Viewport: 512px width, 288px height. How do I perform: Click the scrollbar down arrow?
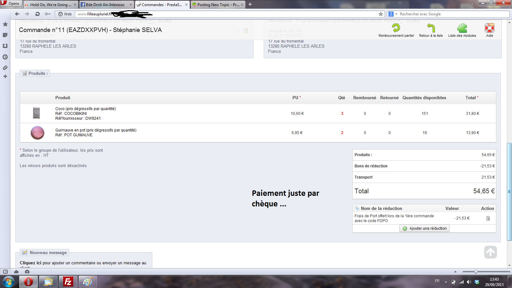click(x=509, y=265)
